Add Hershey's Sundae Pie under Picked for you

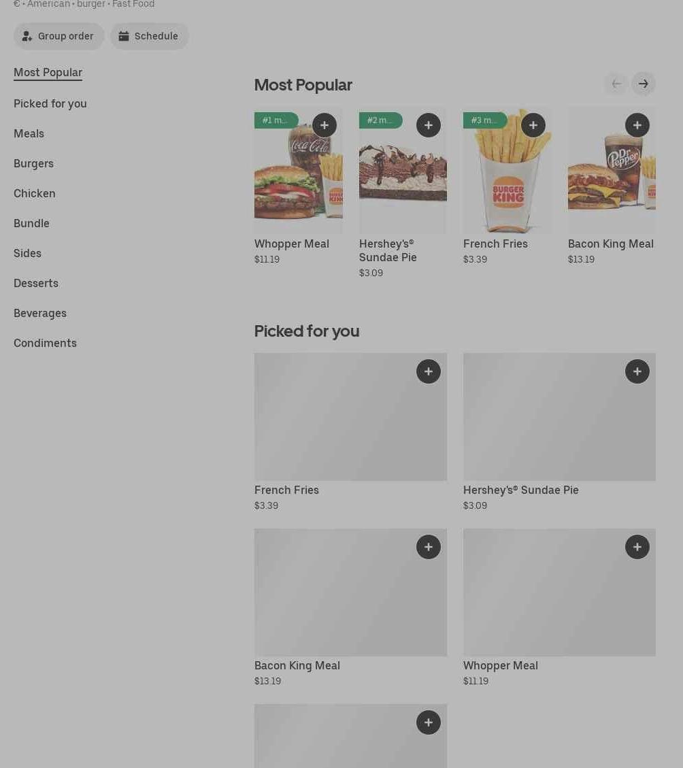click(637, 371)
